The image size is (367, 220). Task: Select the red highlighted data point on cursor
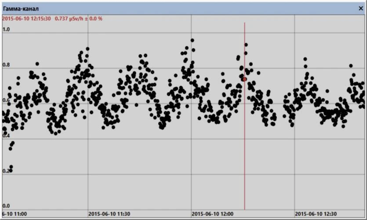coord(244,80)
